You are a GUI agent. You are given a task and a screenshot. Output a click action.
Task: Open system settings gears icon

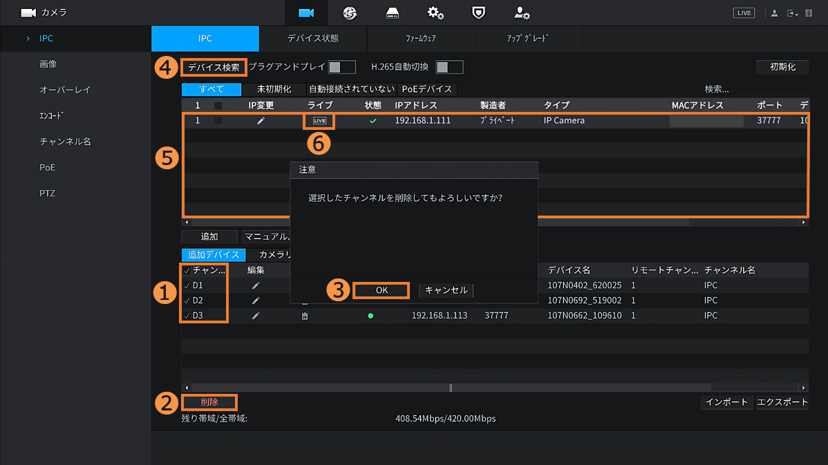tap(435, 12)
